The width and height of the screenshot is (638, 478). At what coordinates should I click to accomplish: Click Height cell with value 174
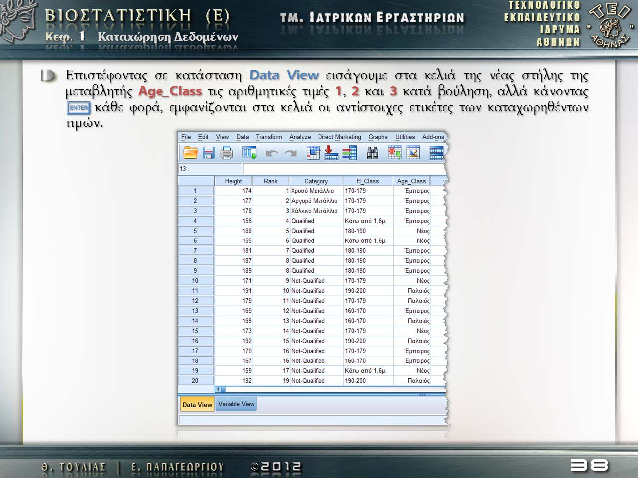pyautogui.click(x=233, y=191)
